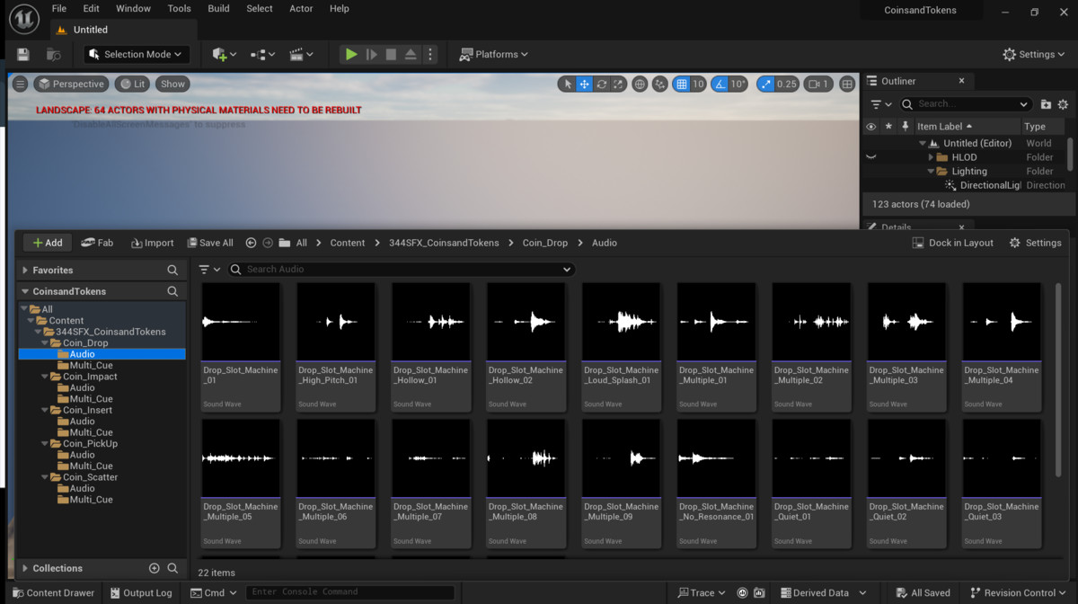Open viewport layout grid icon
The height and width of the screenshot is (604, 1078).
click(847, 84)
